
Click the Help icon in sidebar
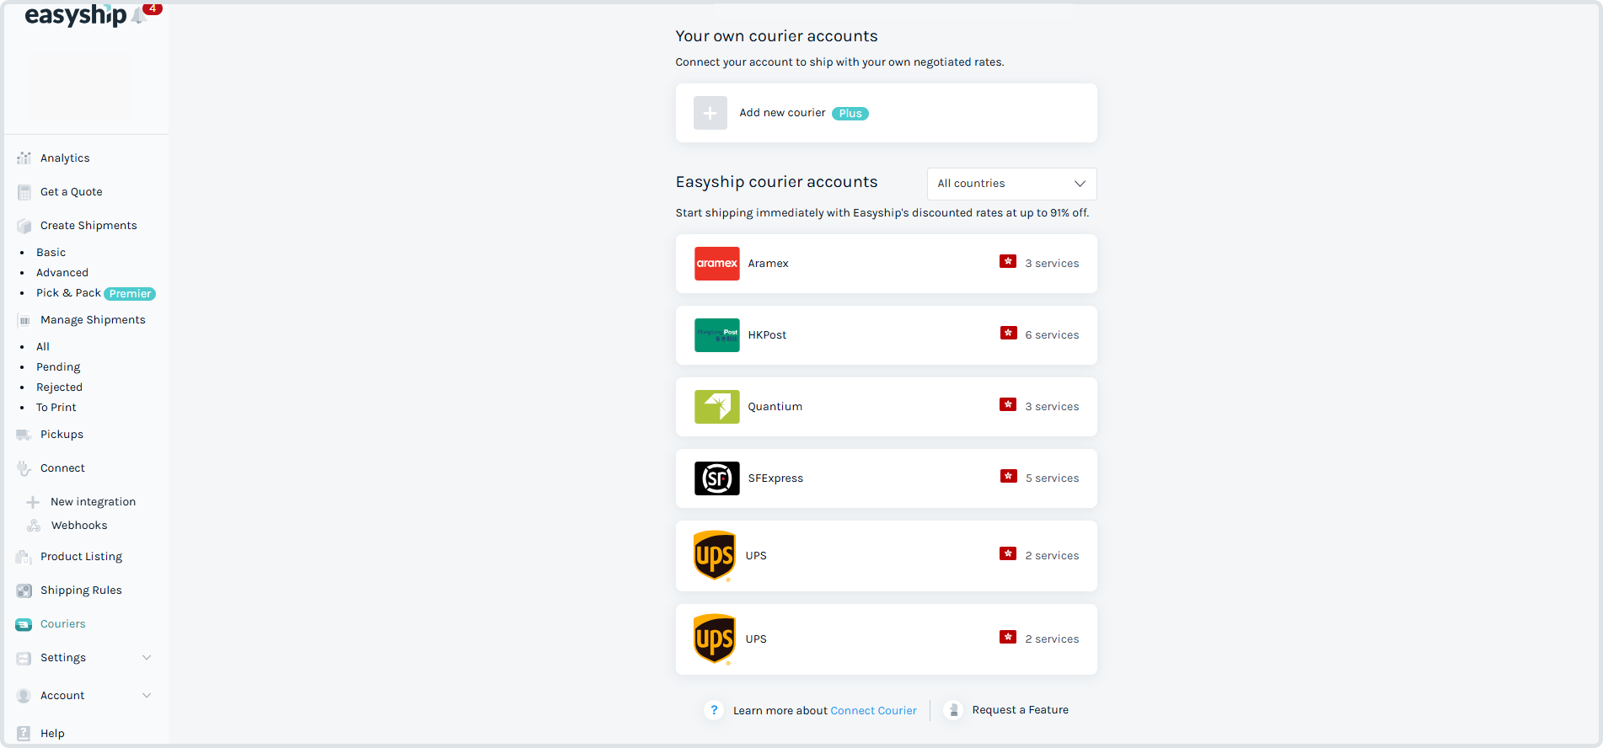click(24, 734)
